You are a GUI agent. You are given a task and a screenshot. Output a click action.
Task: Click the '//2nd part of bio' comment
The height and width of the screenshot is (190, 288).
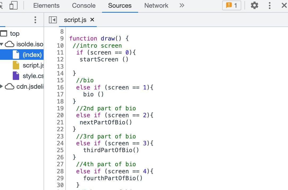coord(106,108)
